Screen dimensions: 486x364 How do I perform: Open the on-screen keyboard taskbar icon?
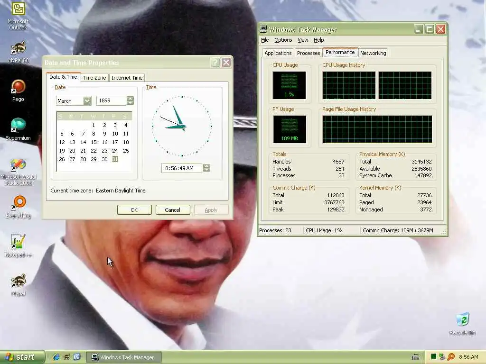[x=416, y=357]
